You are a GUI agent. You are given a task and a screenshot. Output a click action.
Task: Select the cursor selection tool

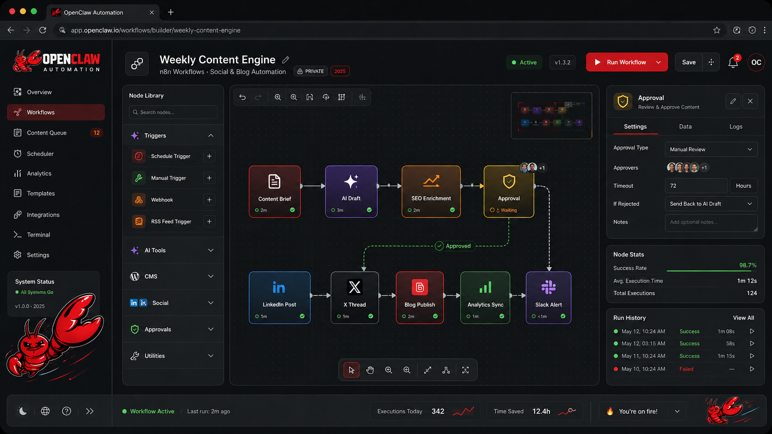click(351, 369)
